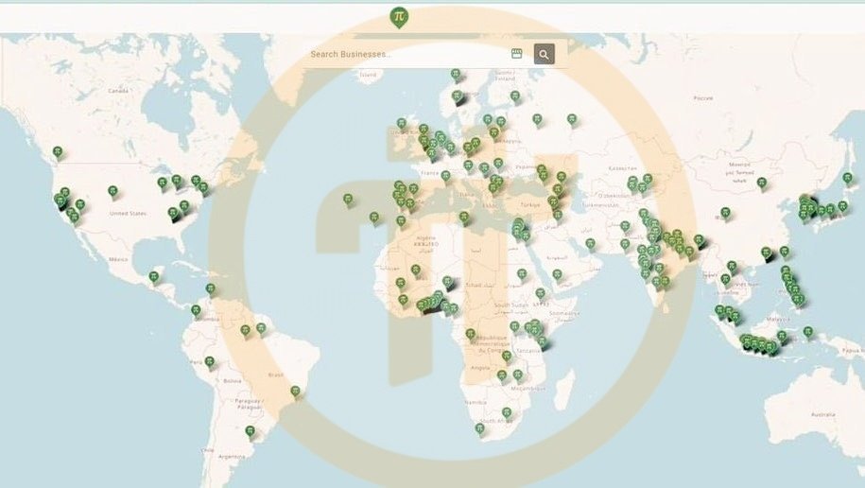Open the Pi pin in Central America
The height and width of the screenshot is (488, 865).
(x=154, y=277)
